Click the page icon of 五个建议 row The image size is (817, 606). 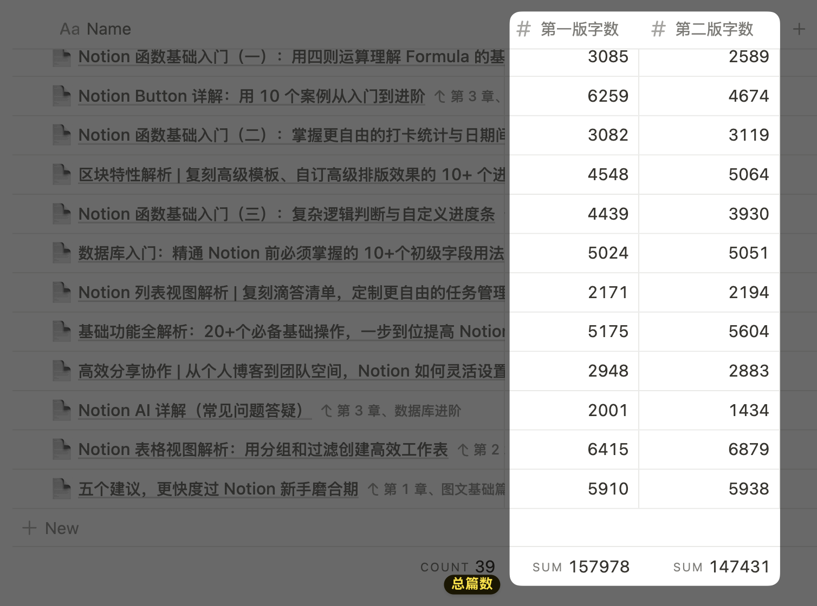(62, 489)
